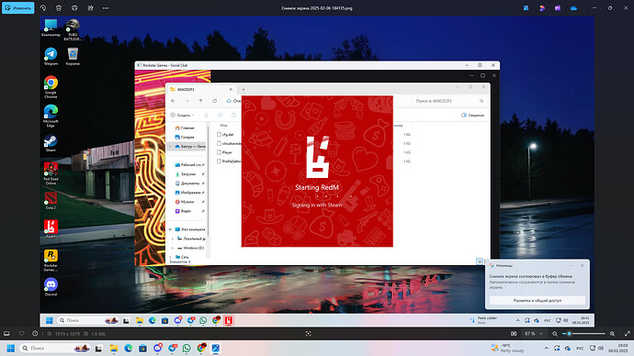This screenshot has height=356, width=634.
Task: Click the print icon in Photos top toolbar
Action: point(74,8)
